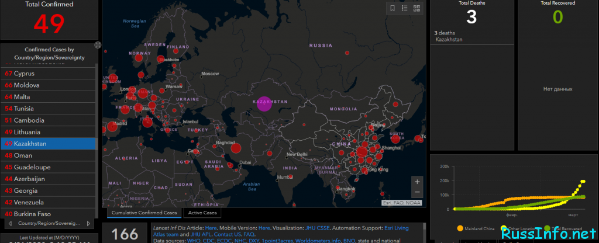
Task: Select Cyprus in the country list
Action: (x=48, y=73)
